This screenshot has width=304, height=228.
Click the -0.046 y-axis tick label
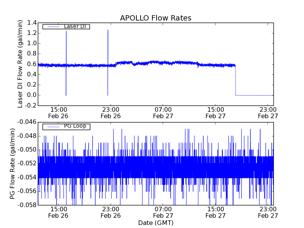pos(27,122)
